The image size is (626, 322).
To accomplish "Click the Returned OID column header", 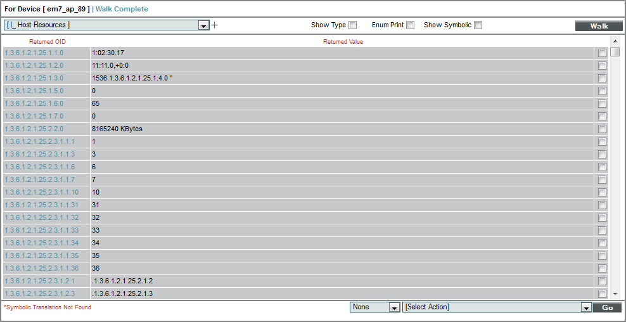I will (48, 42).
